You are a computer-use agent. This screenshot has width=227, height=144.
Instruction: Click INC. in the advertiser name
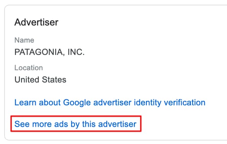pos(76,52)
